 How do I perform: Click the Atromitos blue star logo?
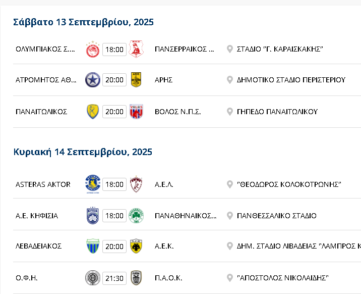click(93, 80)
